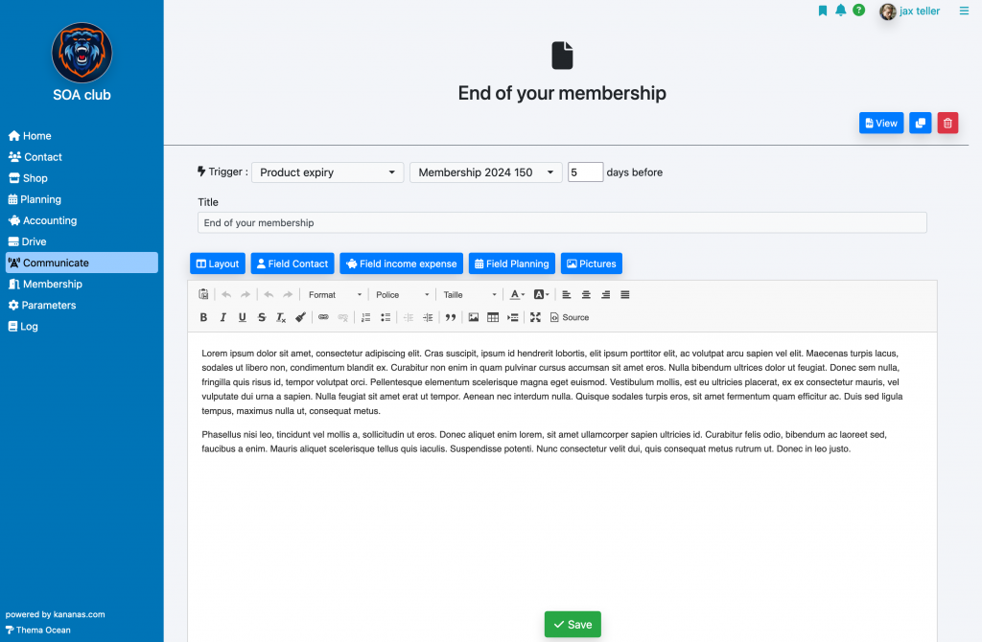Click the Field Contact button
The image size is (982, 642).
point(292,264)
